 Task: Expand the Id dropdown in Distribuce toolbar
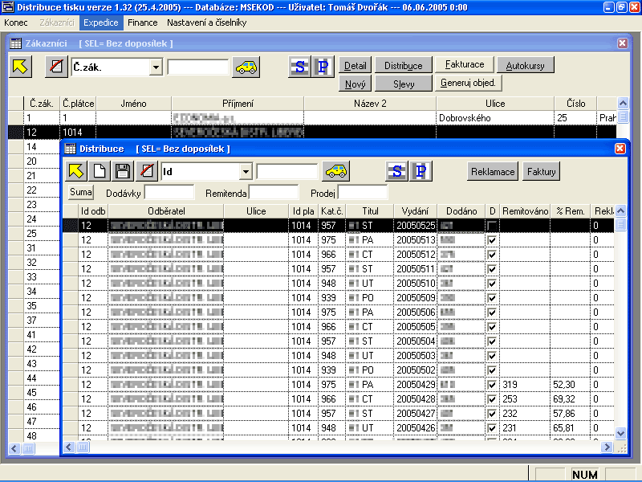(246, 171)
